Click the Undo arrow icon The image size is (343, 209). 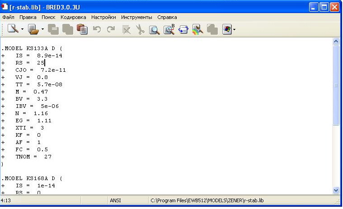[97, 29]
